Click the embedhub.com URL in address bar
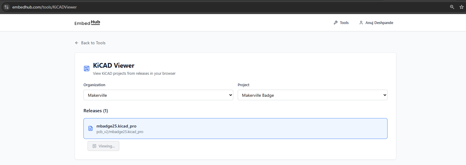 tap(44, 7)
